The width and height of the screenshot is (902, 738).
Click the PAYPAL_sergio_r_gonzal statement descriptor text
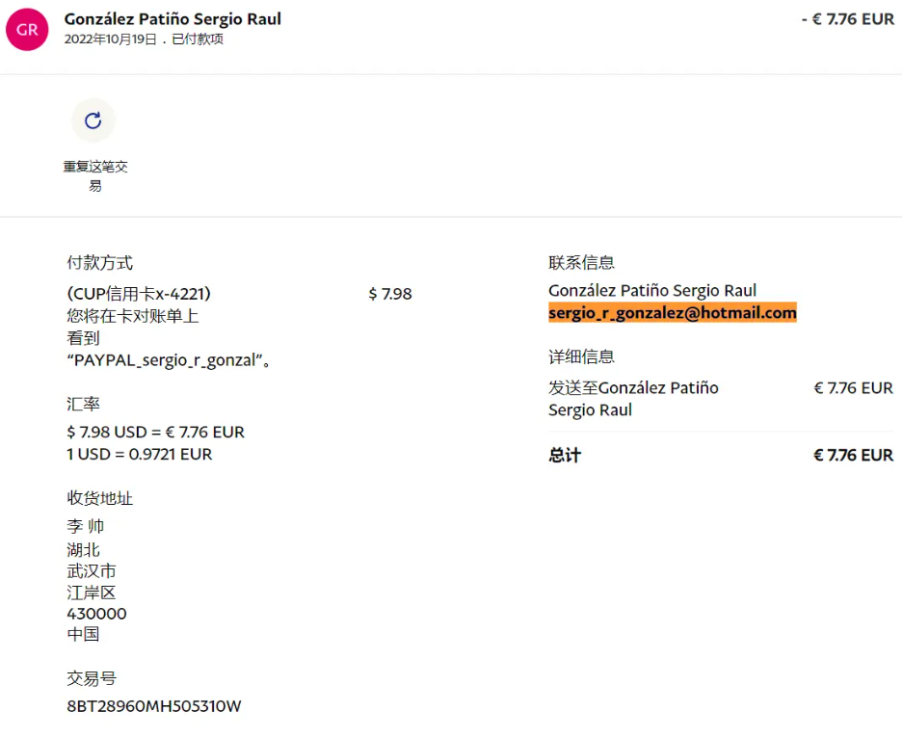pyautogui.click(x=169, y=360)
